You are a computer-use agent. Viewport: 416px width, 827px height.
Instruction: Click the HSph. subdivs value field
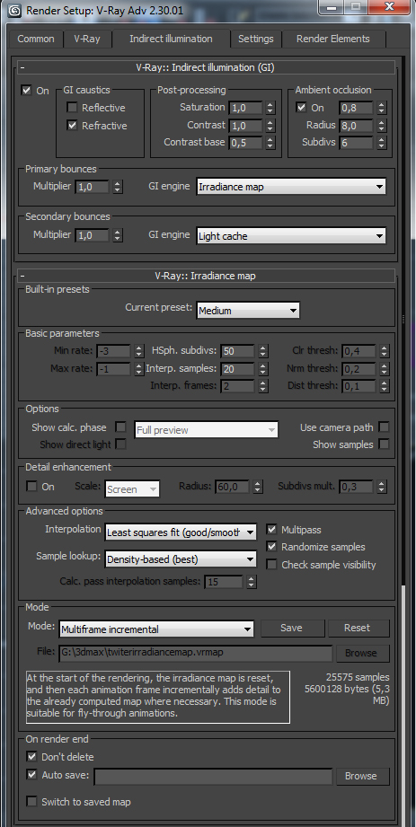pos(237,351)
